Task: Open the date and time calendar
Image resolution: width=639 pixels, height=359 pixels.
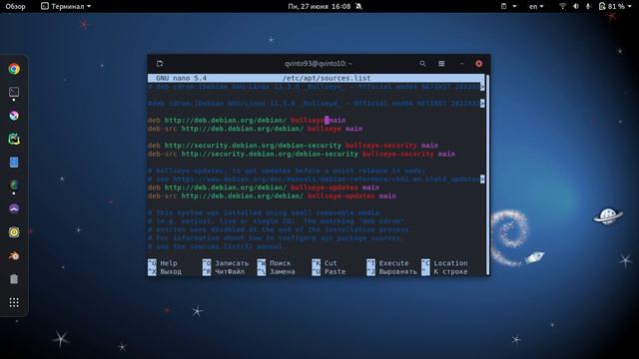Action: [319, 6]
